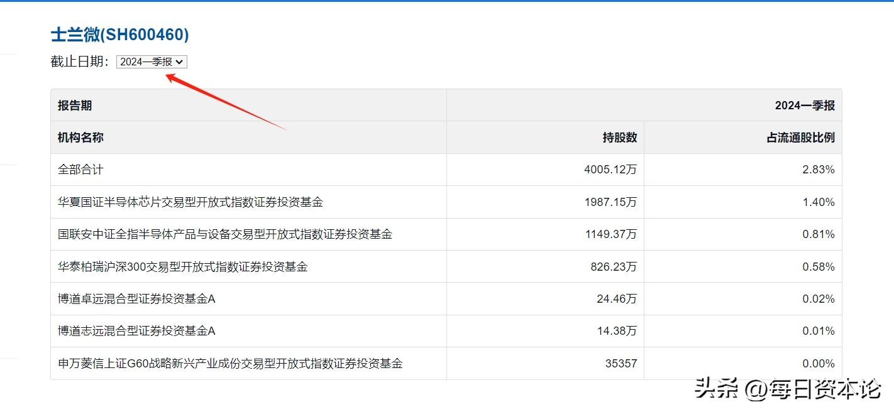
Task: Click the 士兰微(SH600460) stock title
Action: coord(119,35)
